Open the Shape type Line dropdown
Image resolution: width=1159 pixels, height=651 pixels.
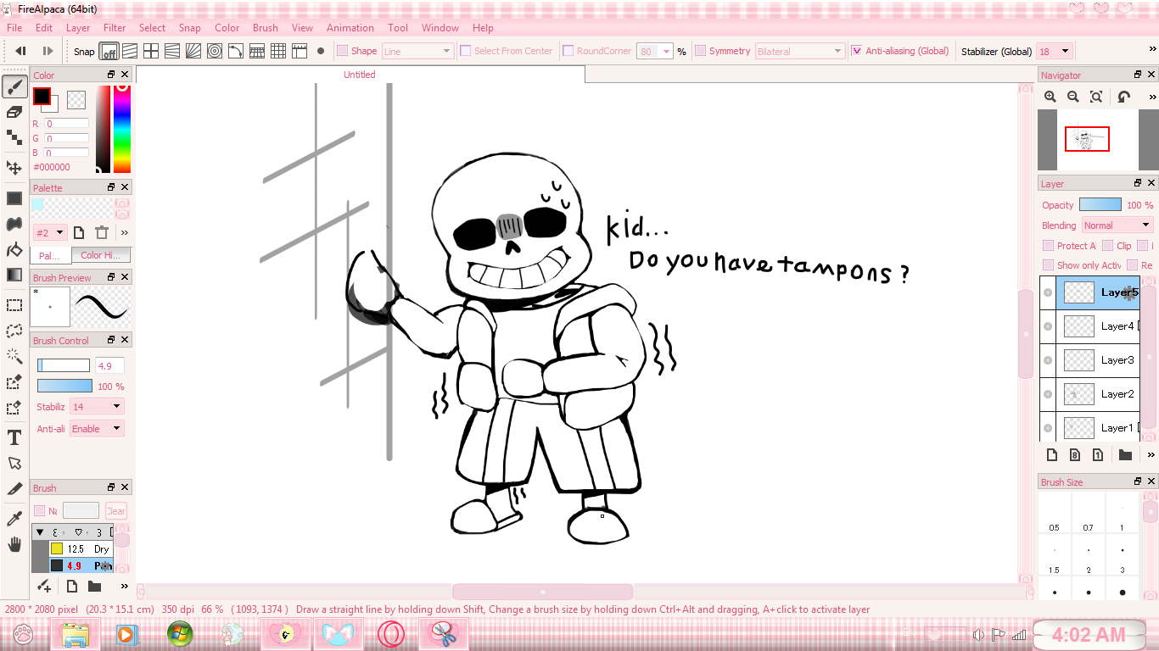coord(417,51)
